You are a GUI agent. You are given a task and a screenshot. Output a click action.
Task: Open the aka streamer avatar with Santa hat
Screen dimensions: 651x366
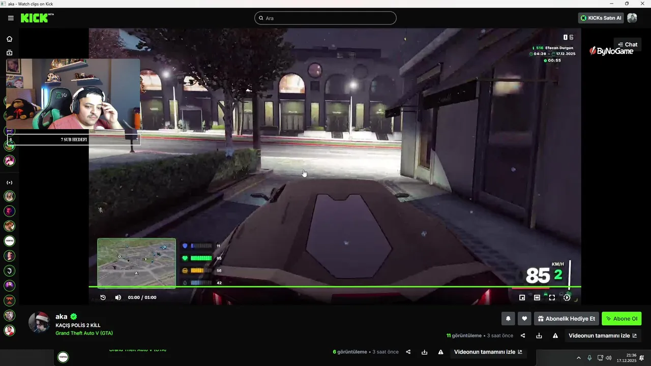[x=39, y=322]
